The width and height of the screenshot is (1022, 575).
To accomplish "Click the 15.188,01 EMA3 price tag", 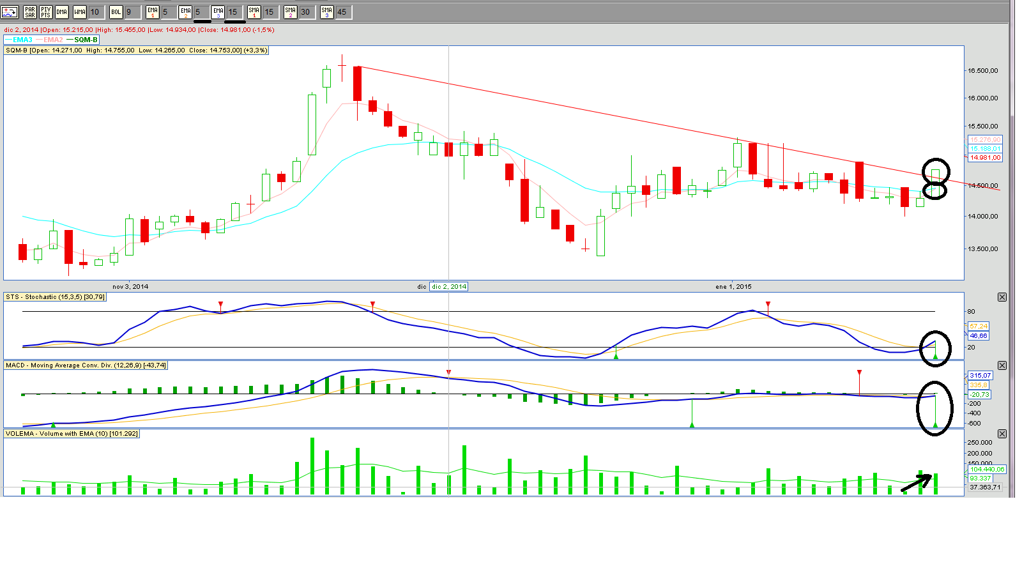I will coord(985,148).
